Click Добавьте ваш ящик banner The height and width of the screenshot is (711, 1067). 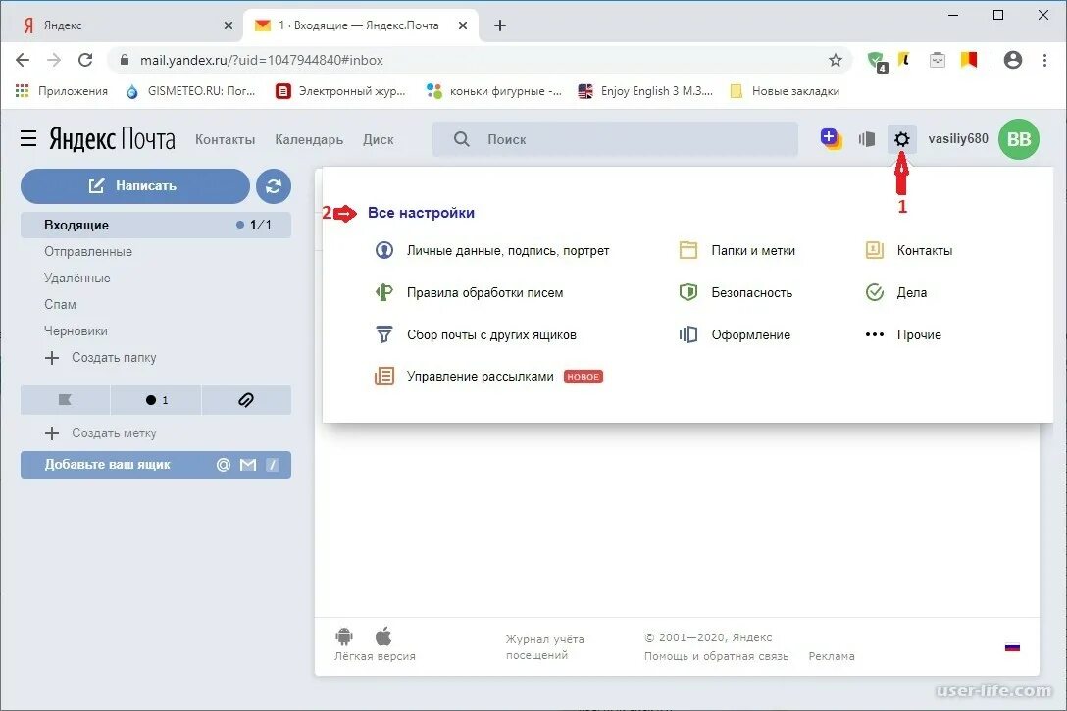pyautogui.click(x=156, y=465)
